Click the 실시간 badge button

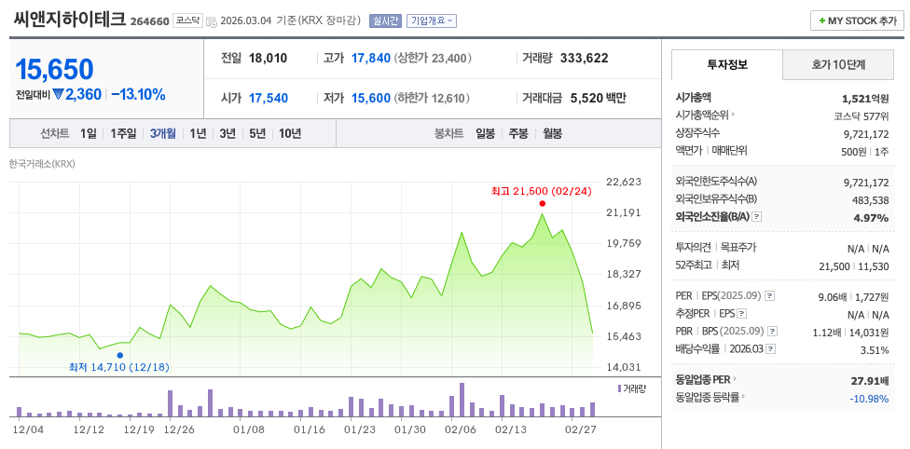point(385,20)
